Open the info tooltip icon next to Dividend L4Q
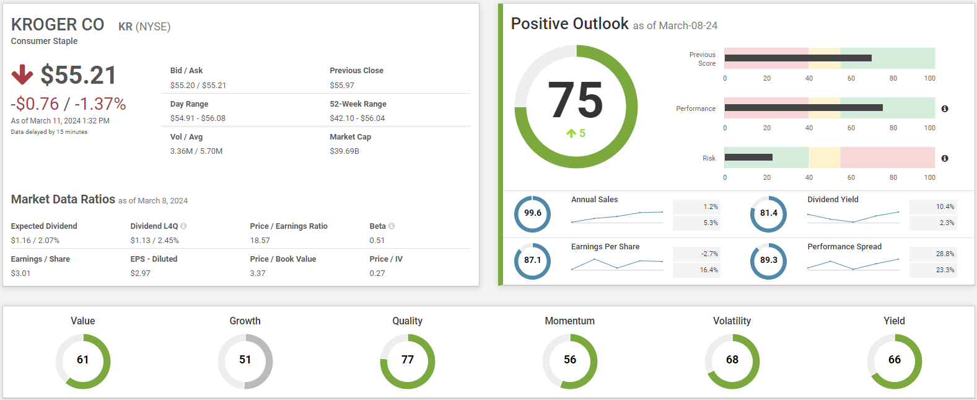The image size is (977, 400). (183, 226)
